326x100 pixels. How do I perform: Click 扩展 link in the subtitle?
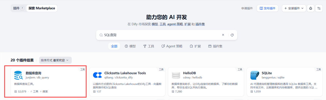[x=187, y=24]
